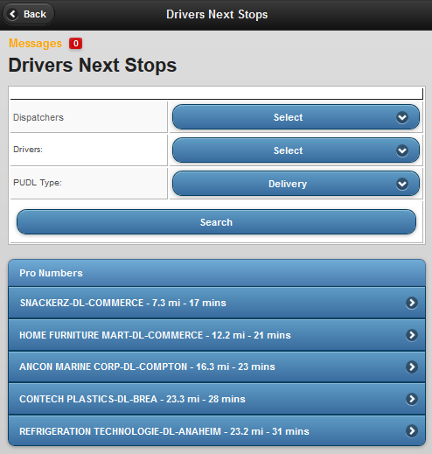Select the CONTECH PLASTICS-DL-BREA stop
Viewport: 432px width, 454px height.
(x=217, y=399)
